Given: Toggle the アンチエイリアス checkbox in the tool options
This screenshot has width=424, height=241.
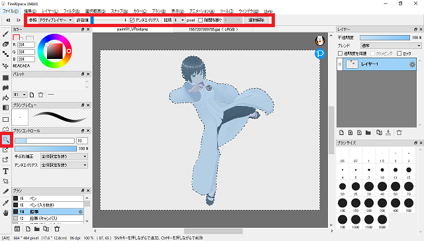Looking at the screenshot, I should pyautogui.click(x=132, y=21).
